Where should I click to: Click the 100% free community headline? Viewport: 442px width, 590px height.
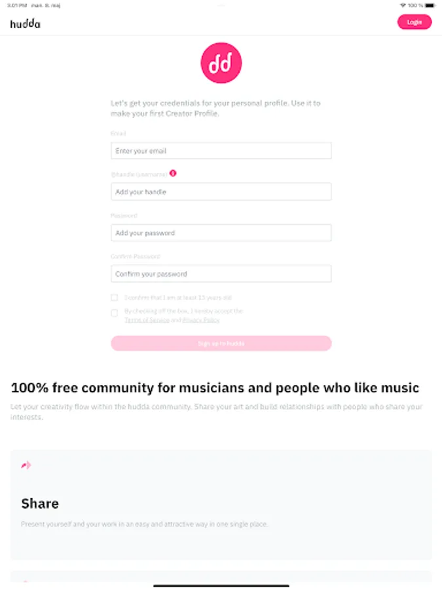215,387
